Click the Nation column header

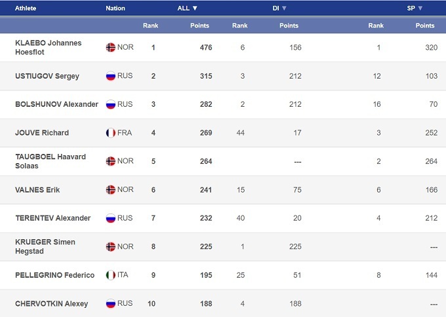[115, 9]
